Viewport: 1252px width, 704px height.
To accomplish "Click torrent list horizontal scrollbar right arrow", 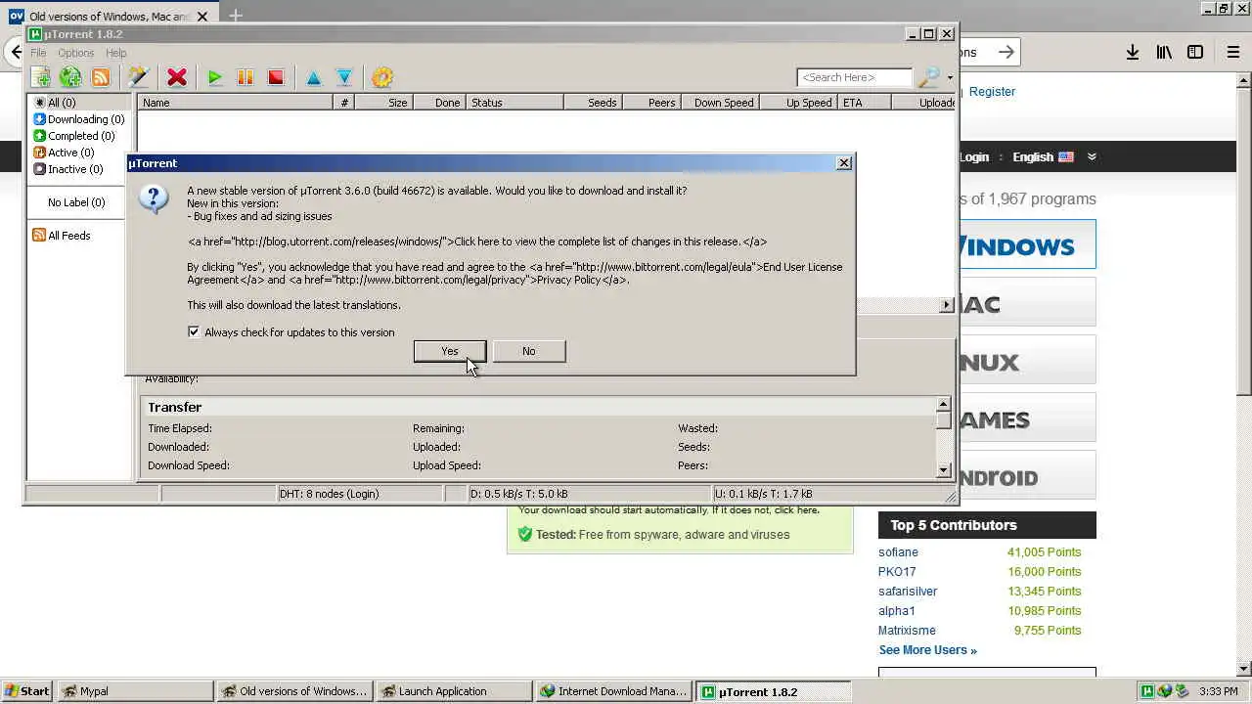I will click(946, 305).
